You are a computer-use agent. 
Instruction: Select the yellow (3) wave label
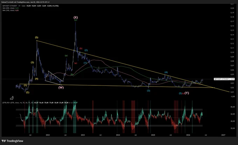tap(32, 62)
